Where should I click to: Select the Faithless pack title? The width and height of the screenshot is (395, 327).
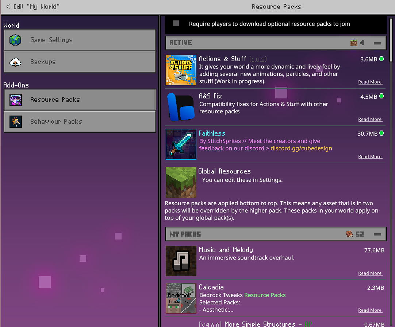(212, 133)
